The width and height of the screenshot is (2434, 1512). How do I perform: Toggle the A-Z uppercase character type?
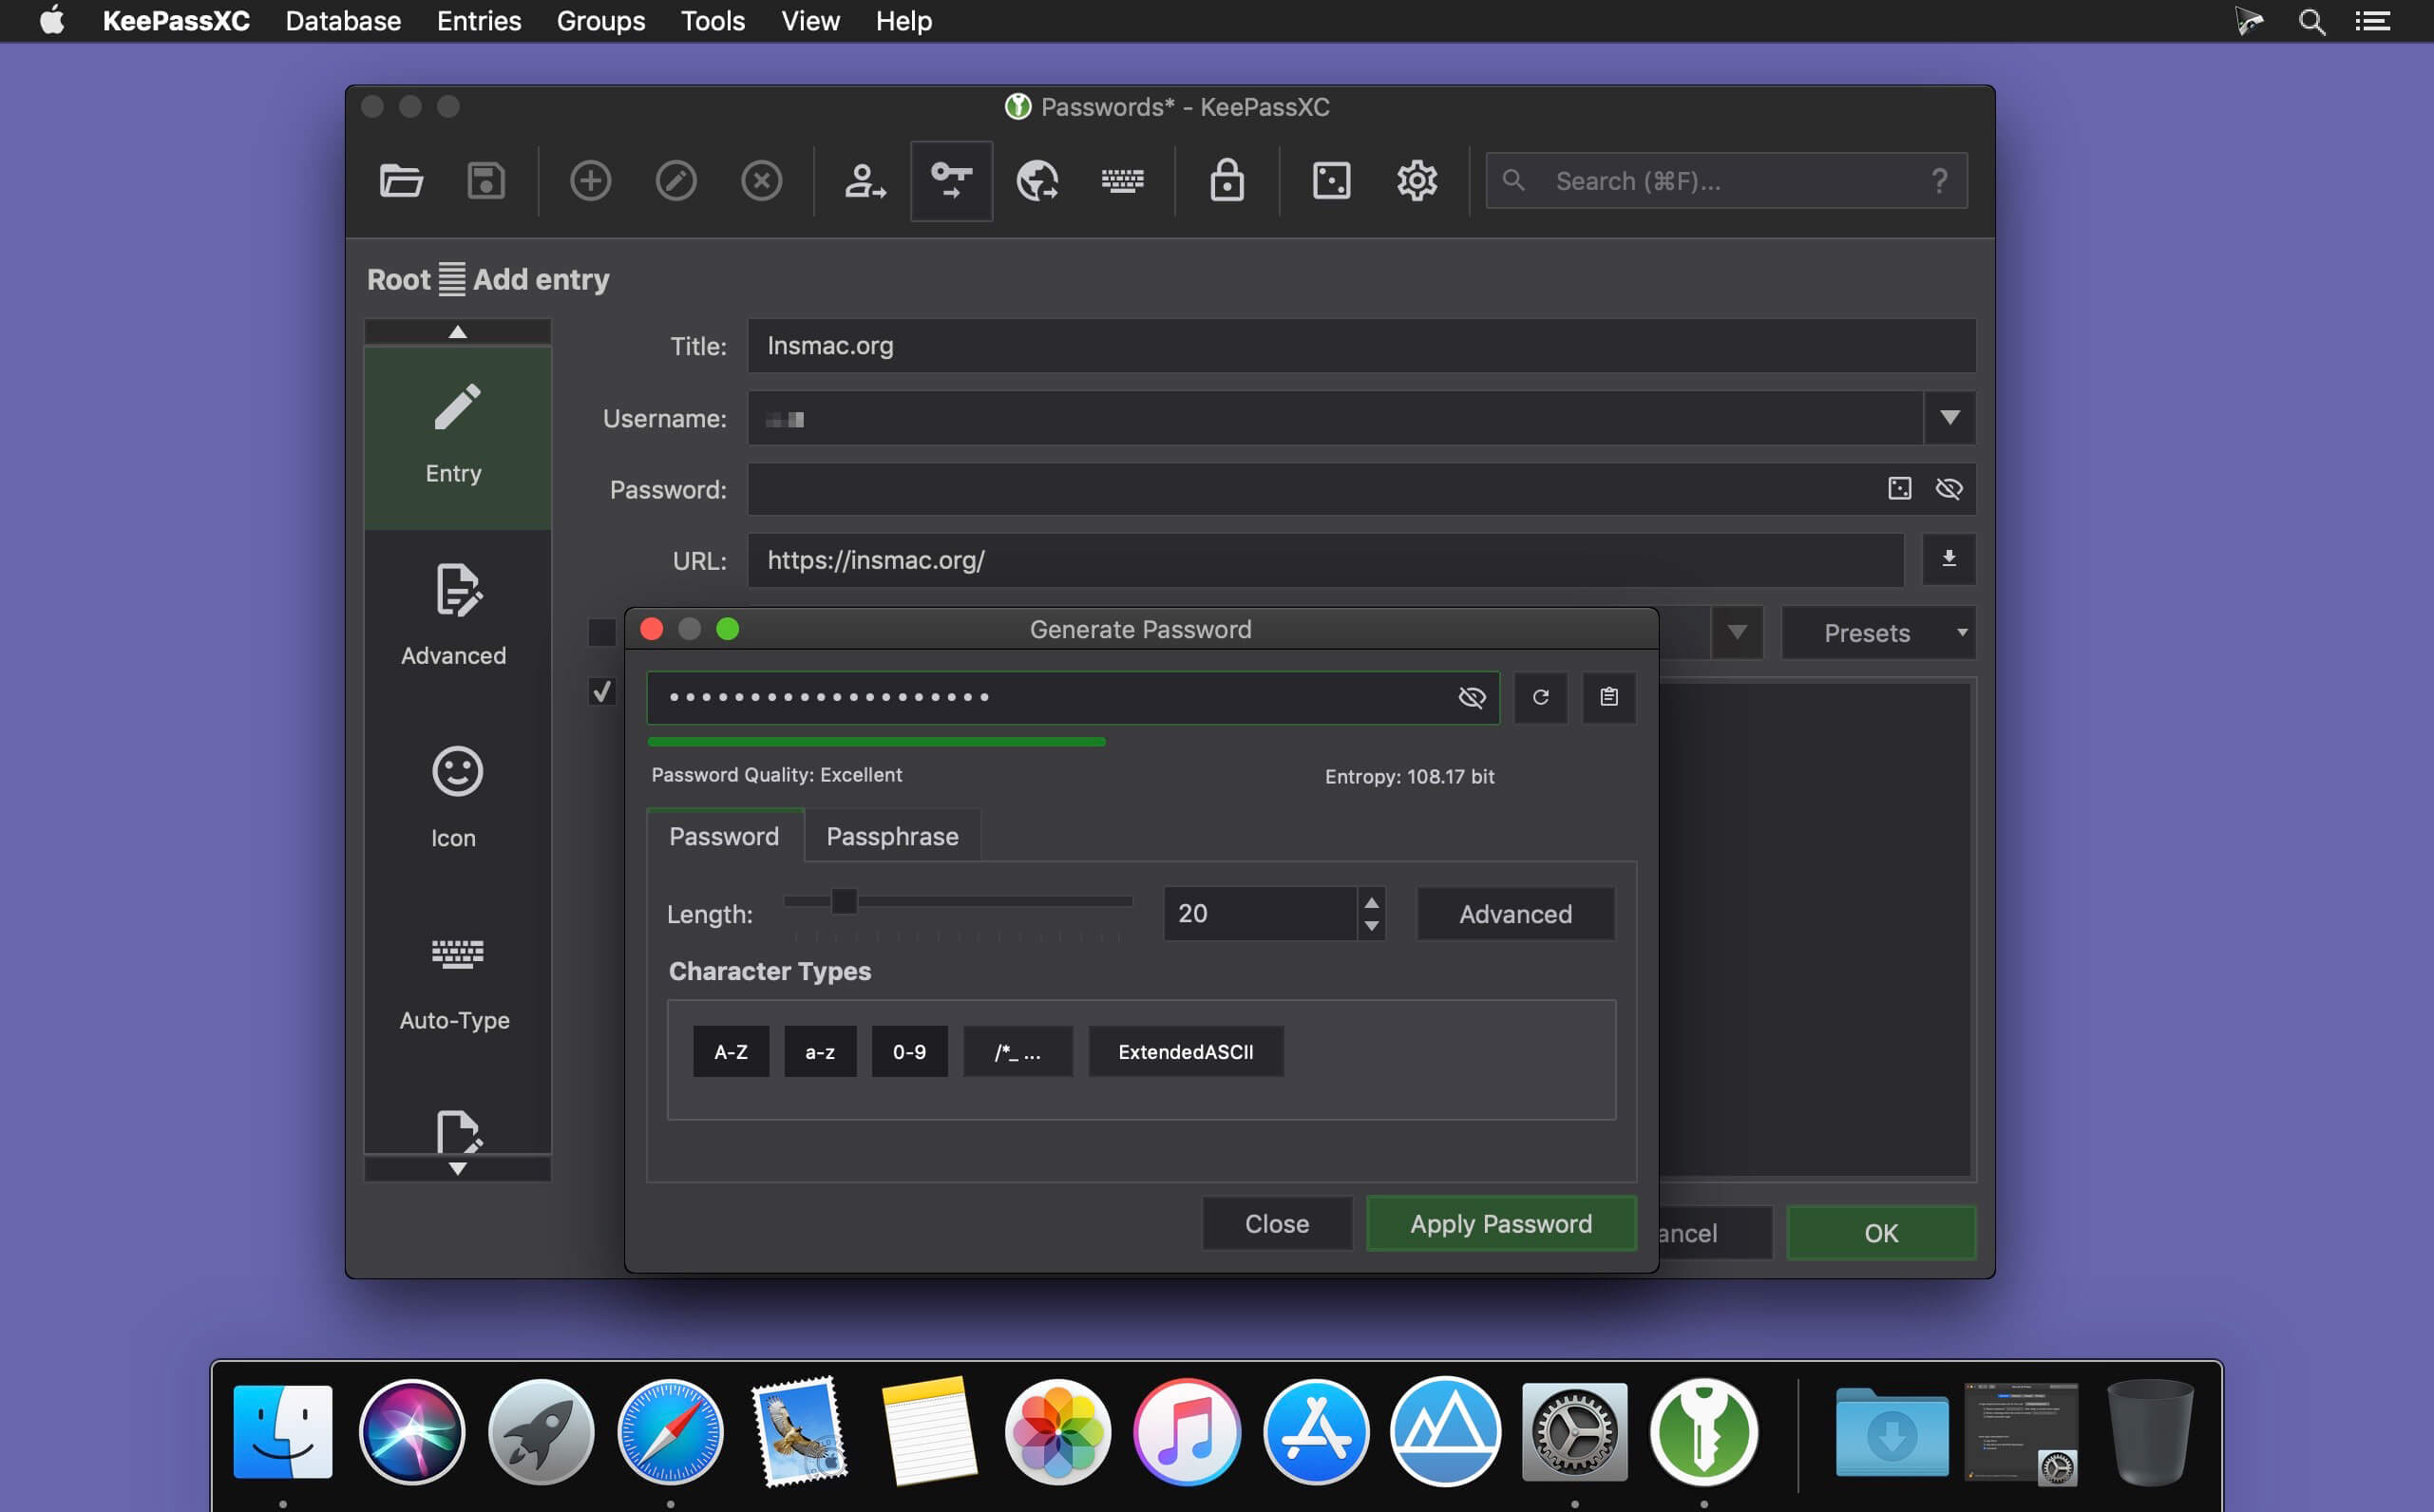point(730,1051)
